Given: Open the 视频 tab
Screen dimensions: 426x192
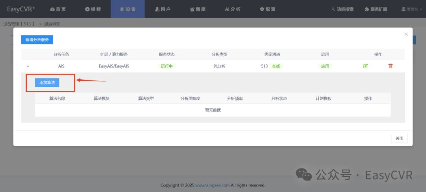Looking at the screenshot, I should tap(93, 9).
